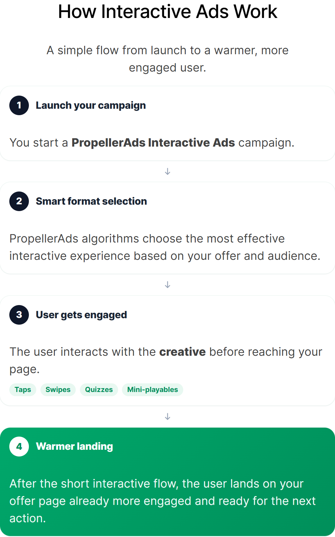Click the step 3 number badge
The image size is (335, 537).
pos(19,315)
